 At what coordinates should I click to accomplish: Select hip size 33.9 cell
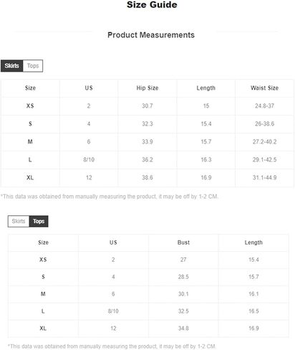point(147,142)
